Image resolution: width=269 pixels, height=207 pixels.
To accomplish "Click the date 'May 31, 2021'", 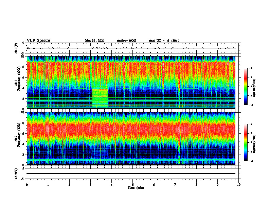I will click(95, 41).
